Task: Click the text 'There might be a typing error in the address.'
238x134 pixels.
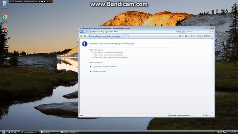Action: coord(111,57)
